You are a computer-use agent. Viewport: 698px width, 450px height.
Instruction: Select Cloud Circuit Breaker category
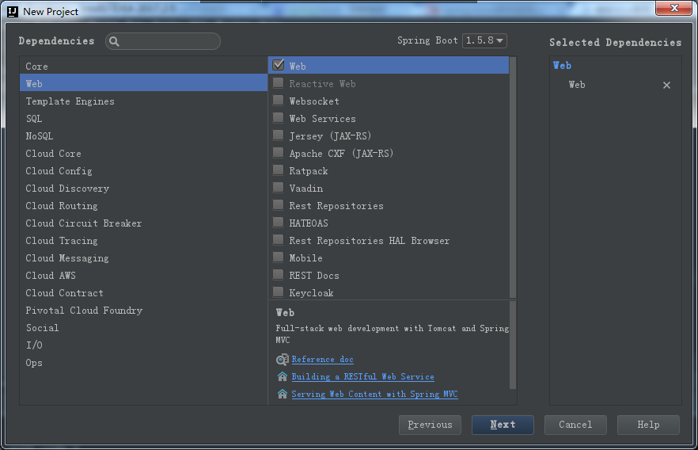point(143,223)
